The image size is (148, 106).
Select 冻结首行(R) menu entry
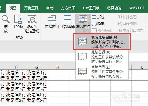[102, 56]
